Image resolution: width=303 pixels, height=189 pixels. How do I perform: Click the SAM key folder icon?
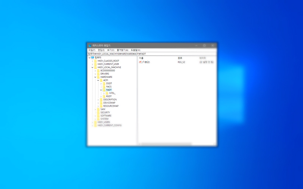[98, 109]
